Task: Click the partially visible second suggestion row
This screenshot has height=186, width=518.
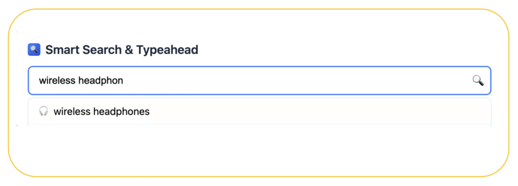Action: pyautogui.click(x=260, y=126)
